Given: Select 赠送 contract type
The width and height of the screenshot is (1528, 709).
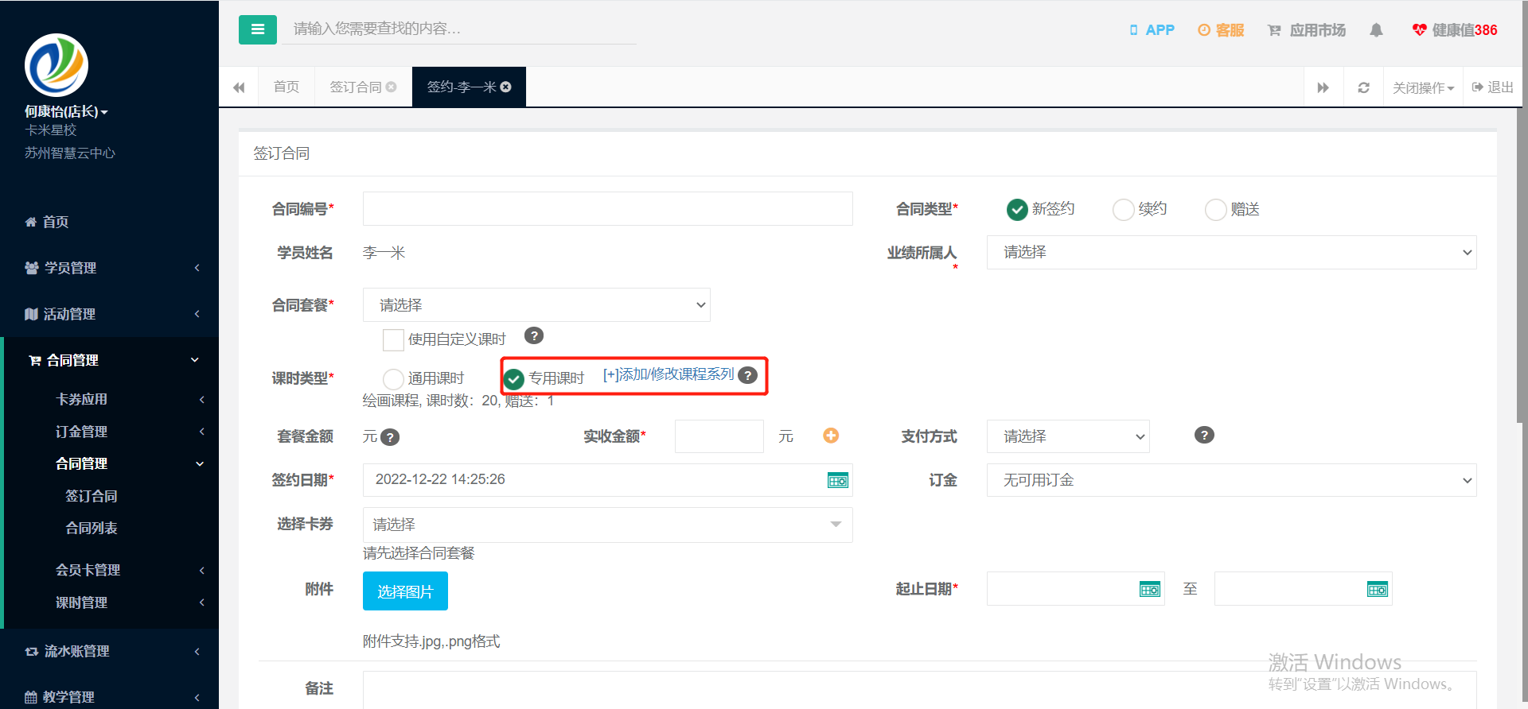Looking at the screenshot, I should click(1215, 209).
